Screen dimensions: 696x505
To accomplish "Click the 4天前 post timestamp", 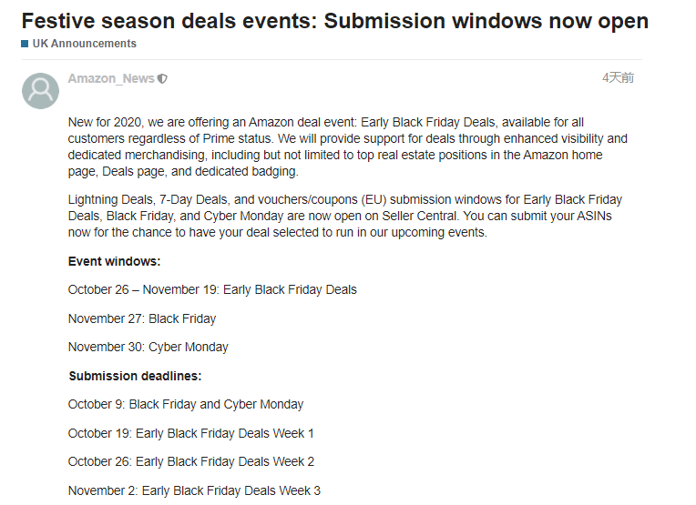I will tap(618, 77).
